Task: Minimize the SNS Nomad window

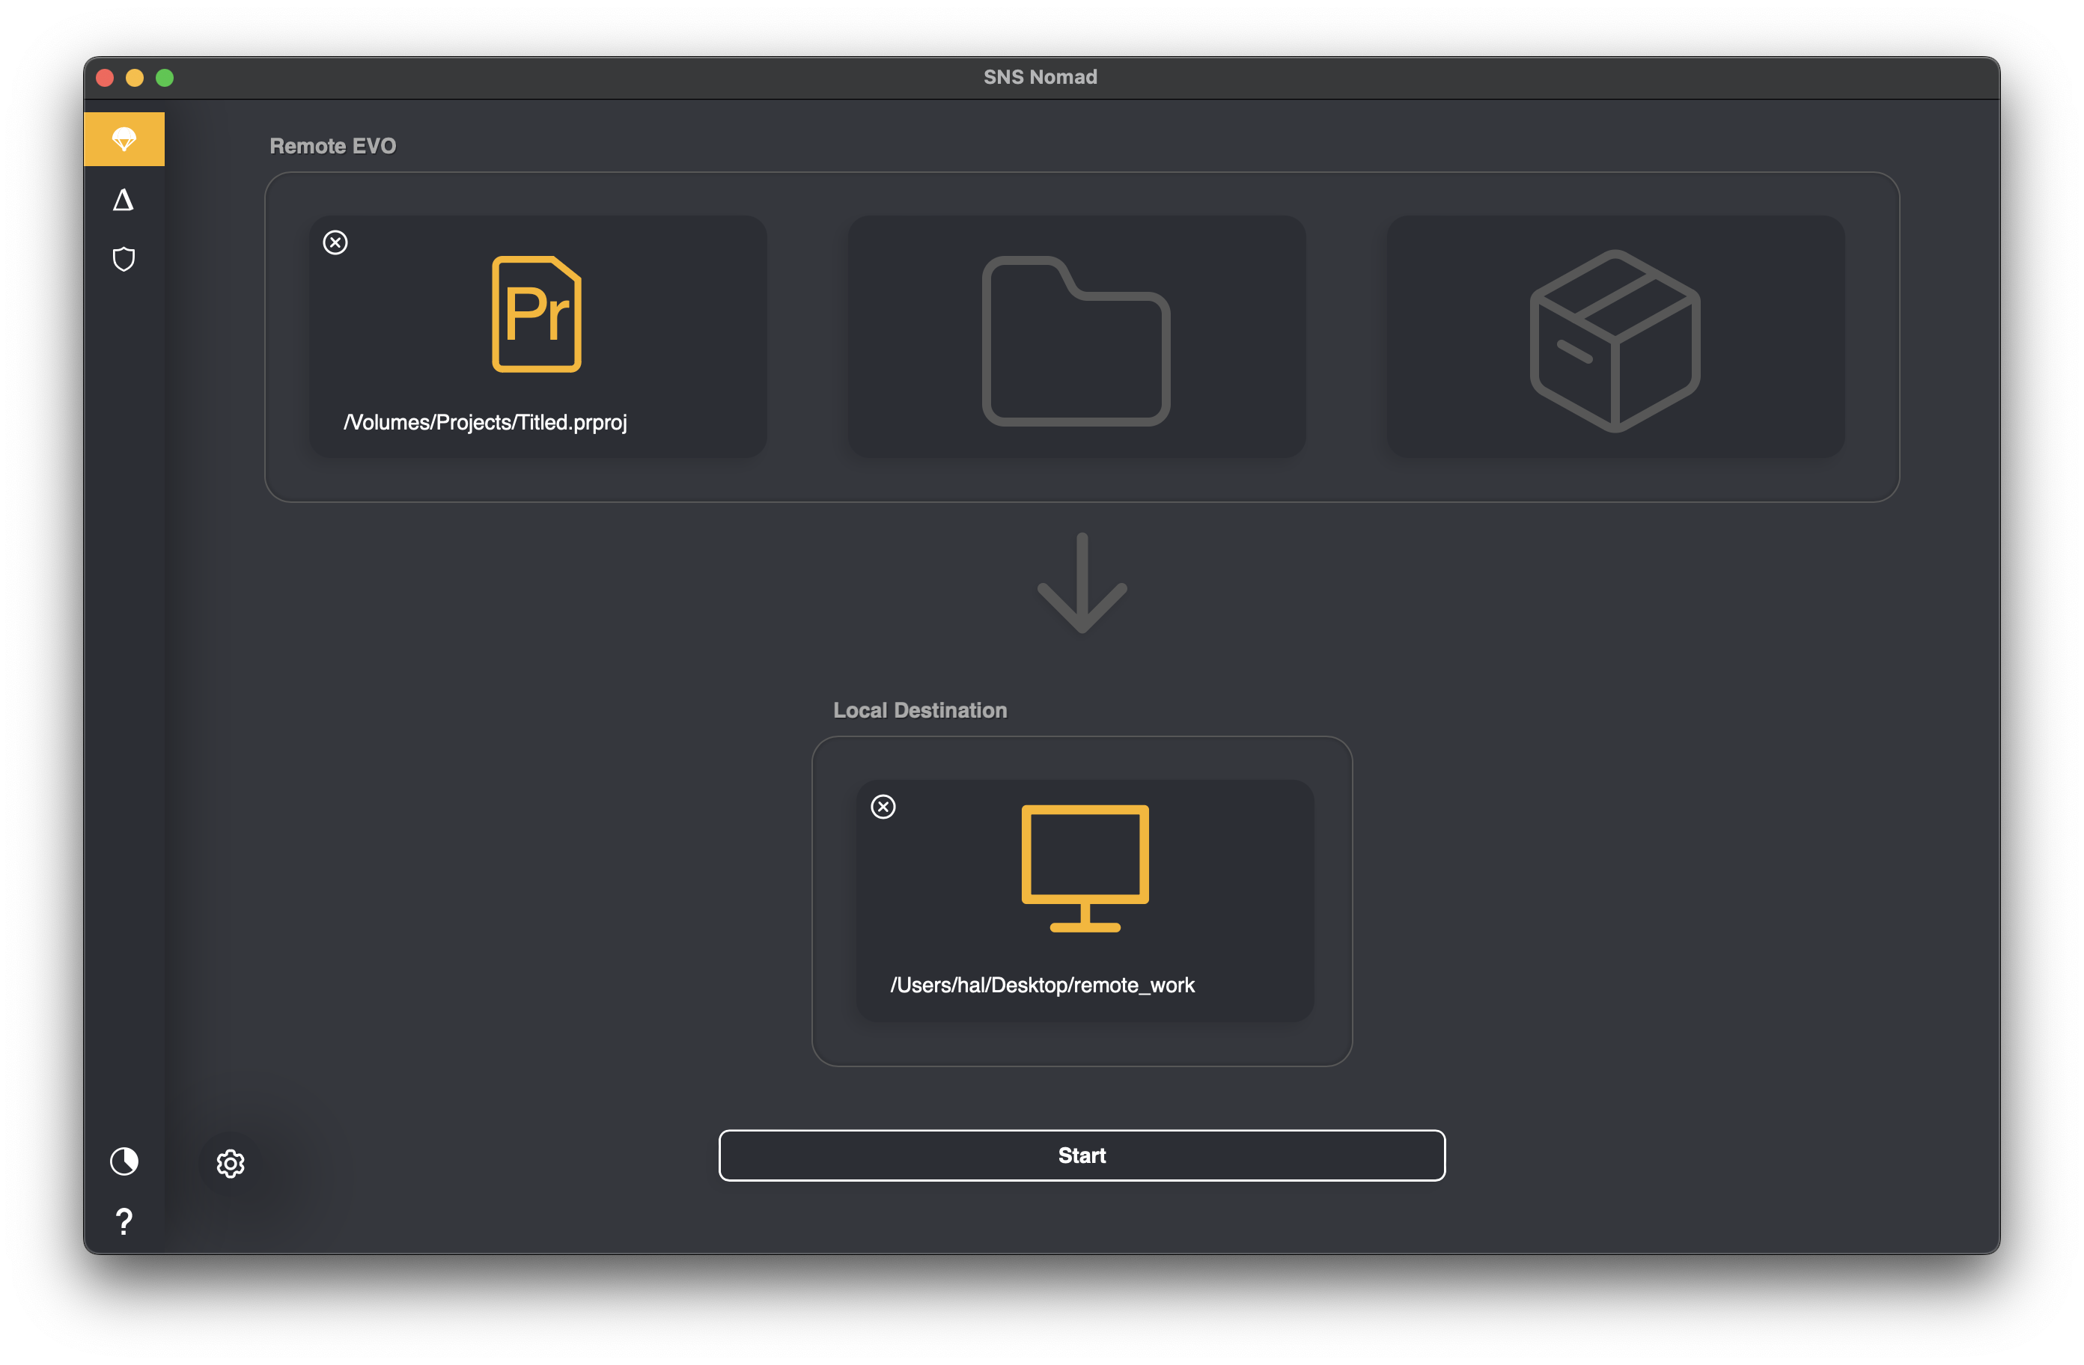Action: 135,78
